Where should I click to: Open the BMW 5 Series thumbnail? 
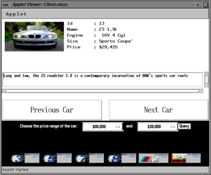(x=57, y=158)
